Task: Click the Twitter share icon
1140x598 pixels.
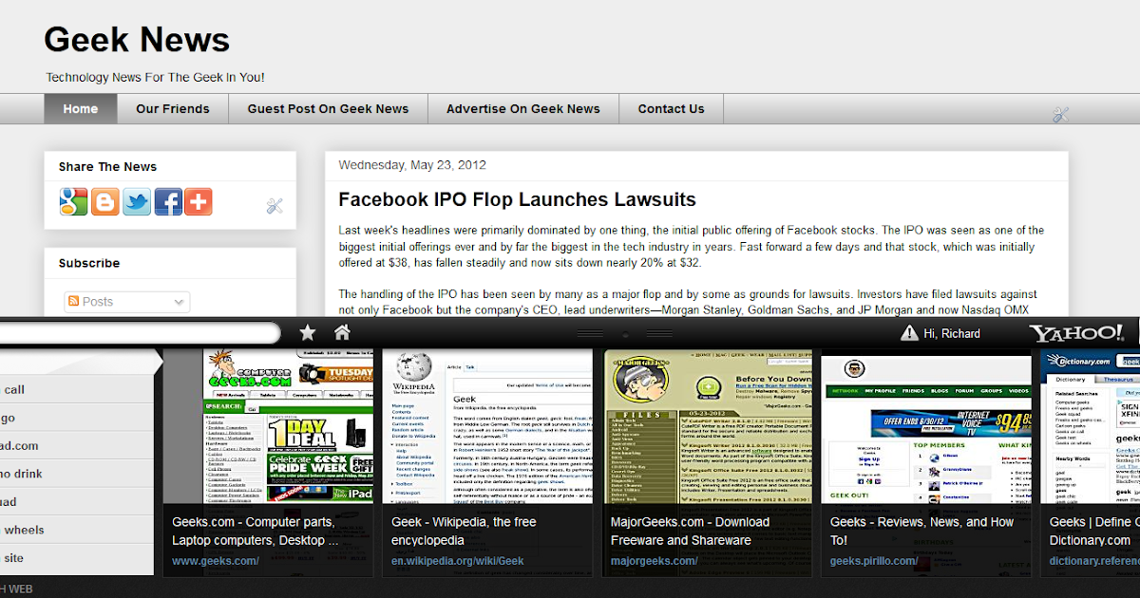Action: 137,201
